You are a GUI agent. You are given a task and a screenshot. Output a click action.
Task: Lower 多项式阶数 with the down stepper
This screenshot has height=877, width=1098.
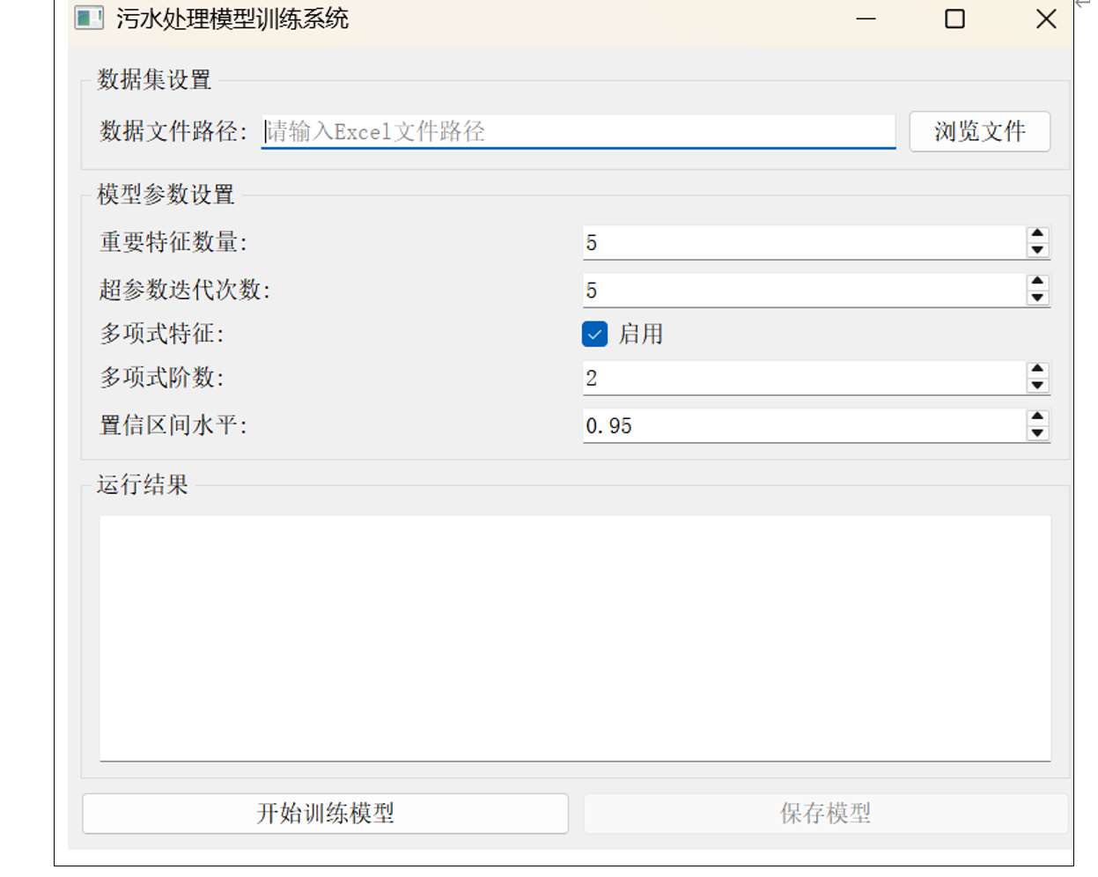pyautogui.click(x=1037, y=386)
